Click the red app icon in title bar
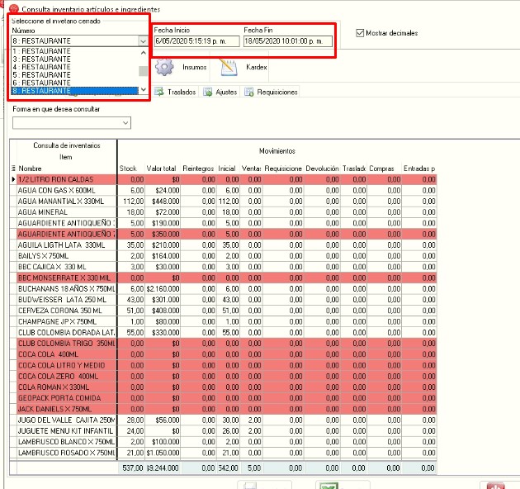Viewport: 520px width, 489px height. click(x=13, y=7)
